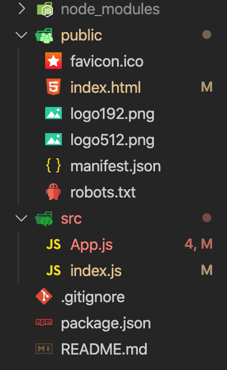The image size is (227, 370).
Task: Click the git icon of .gitignore
Action: coord(44,296)
